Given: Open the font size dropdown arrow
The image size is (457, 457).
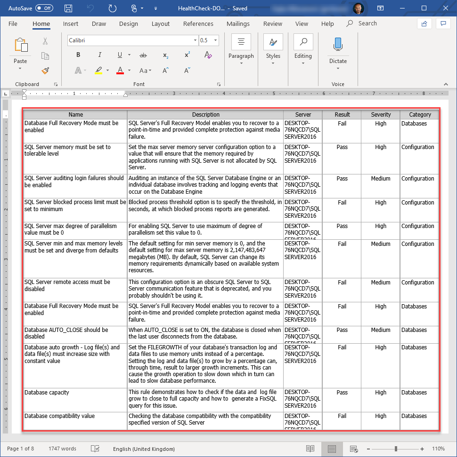Looking at the screenshot, I should 215,40.
